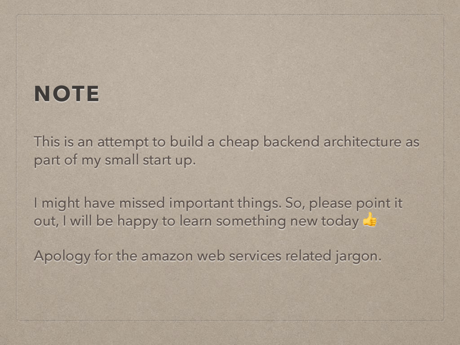The height and width of the screenshot is (345, 460).
Task: Click the word 'services' in last line
Action: click(x=255, y=257)
